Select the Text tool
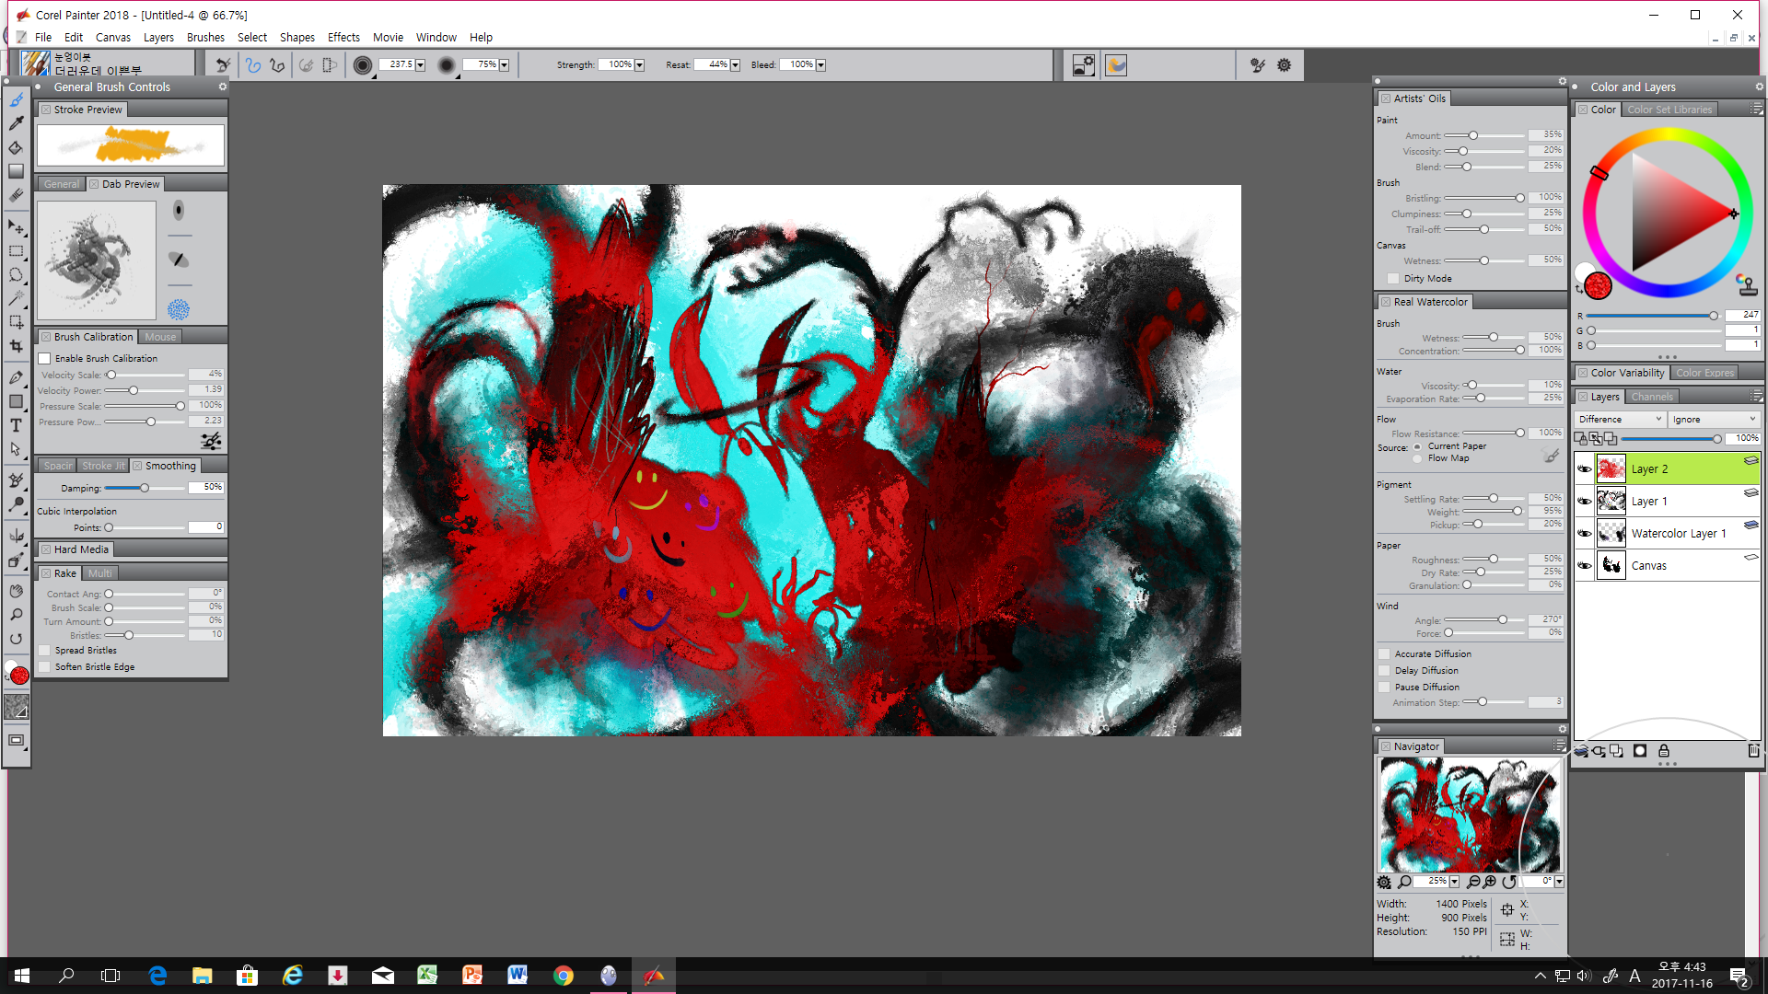The image size is (1768, 994). click(x=17, y=425)
